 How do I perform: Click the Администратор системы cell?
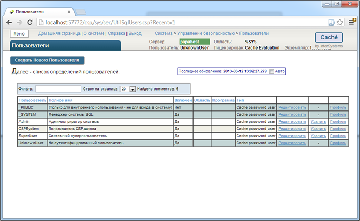tap(110, 122)
